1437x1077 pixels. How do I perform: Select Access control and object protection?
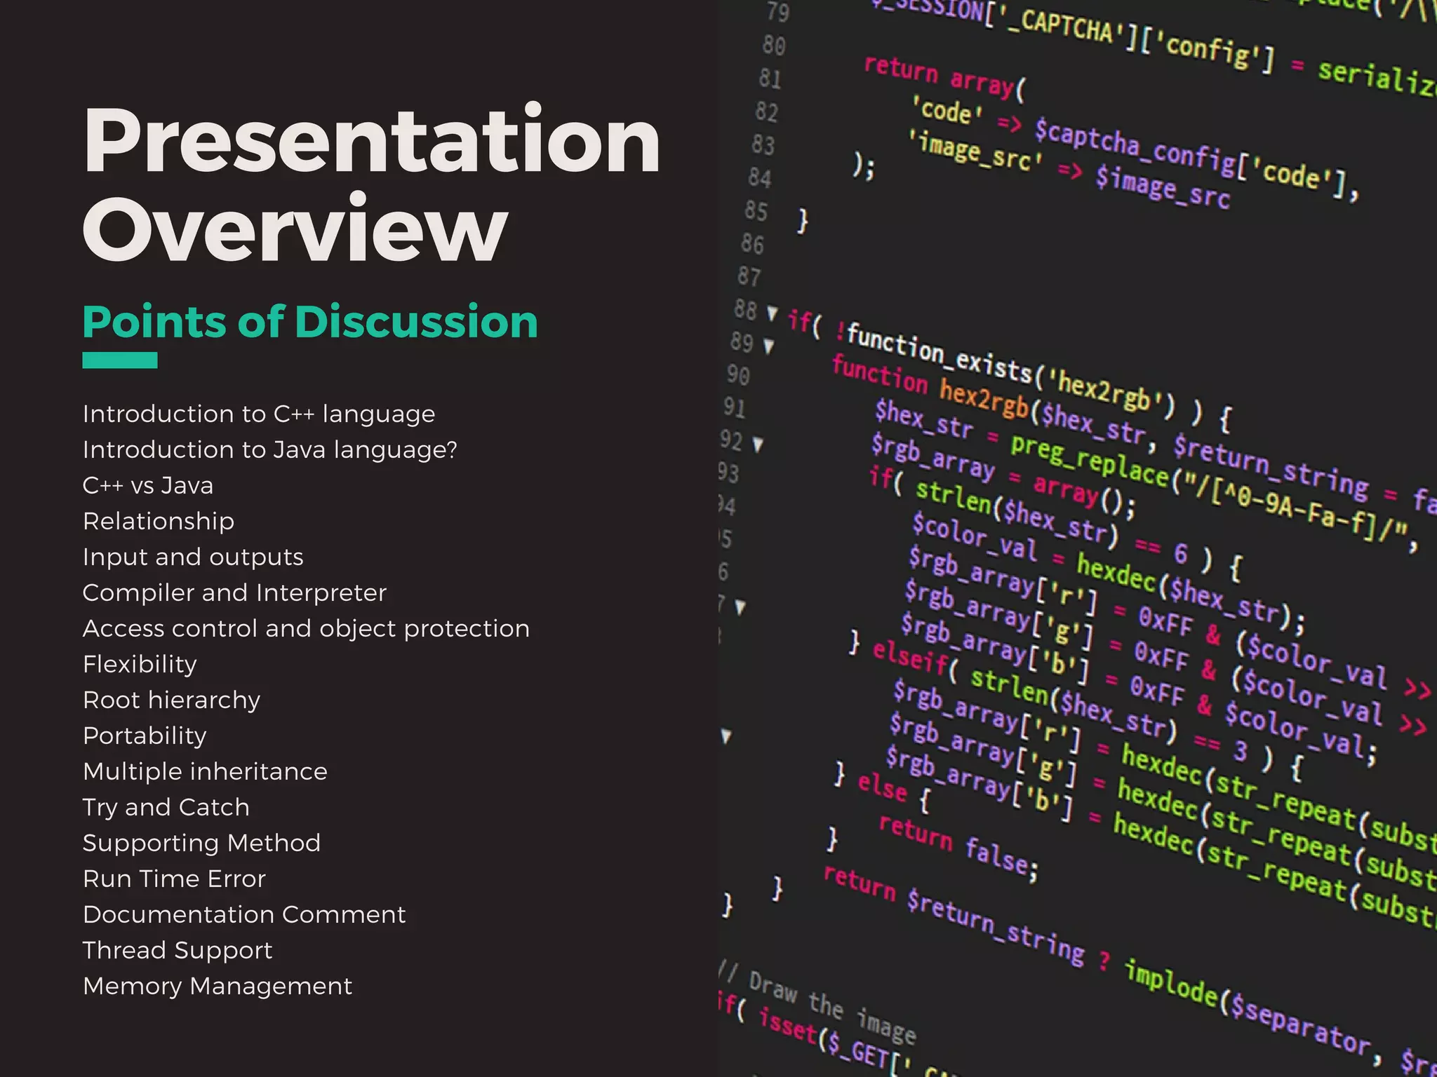click(x=306, y=628)
